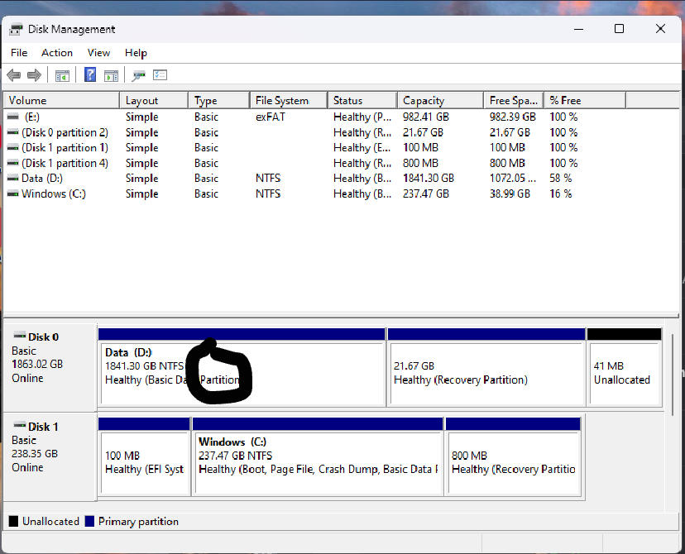Image resolution: width=685 pixels, height=554 pixels.
Task: Click the 16 % free cell
Action: (x=561, y=193)
